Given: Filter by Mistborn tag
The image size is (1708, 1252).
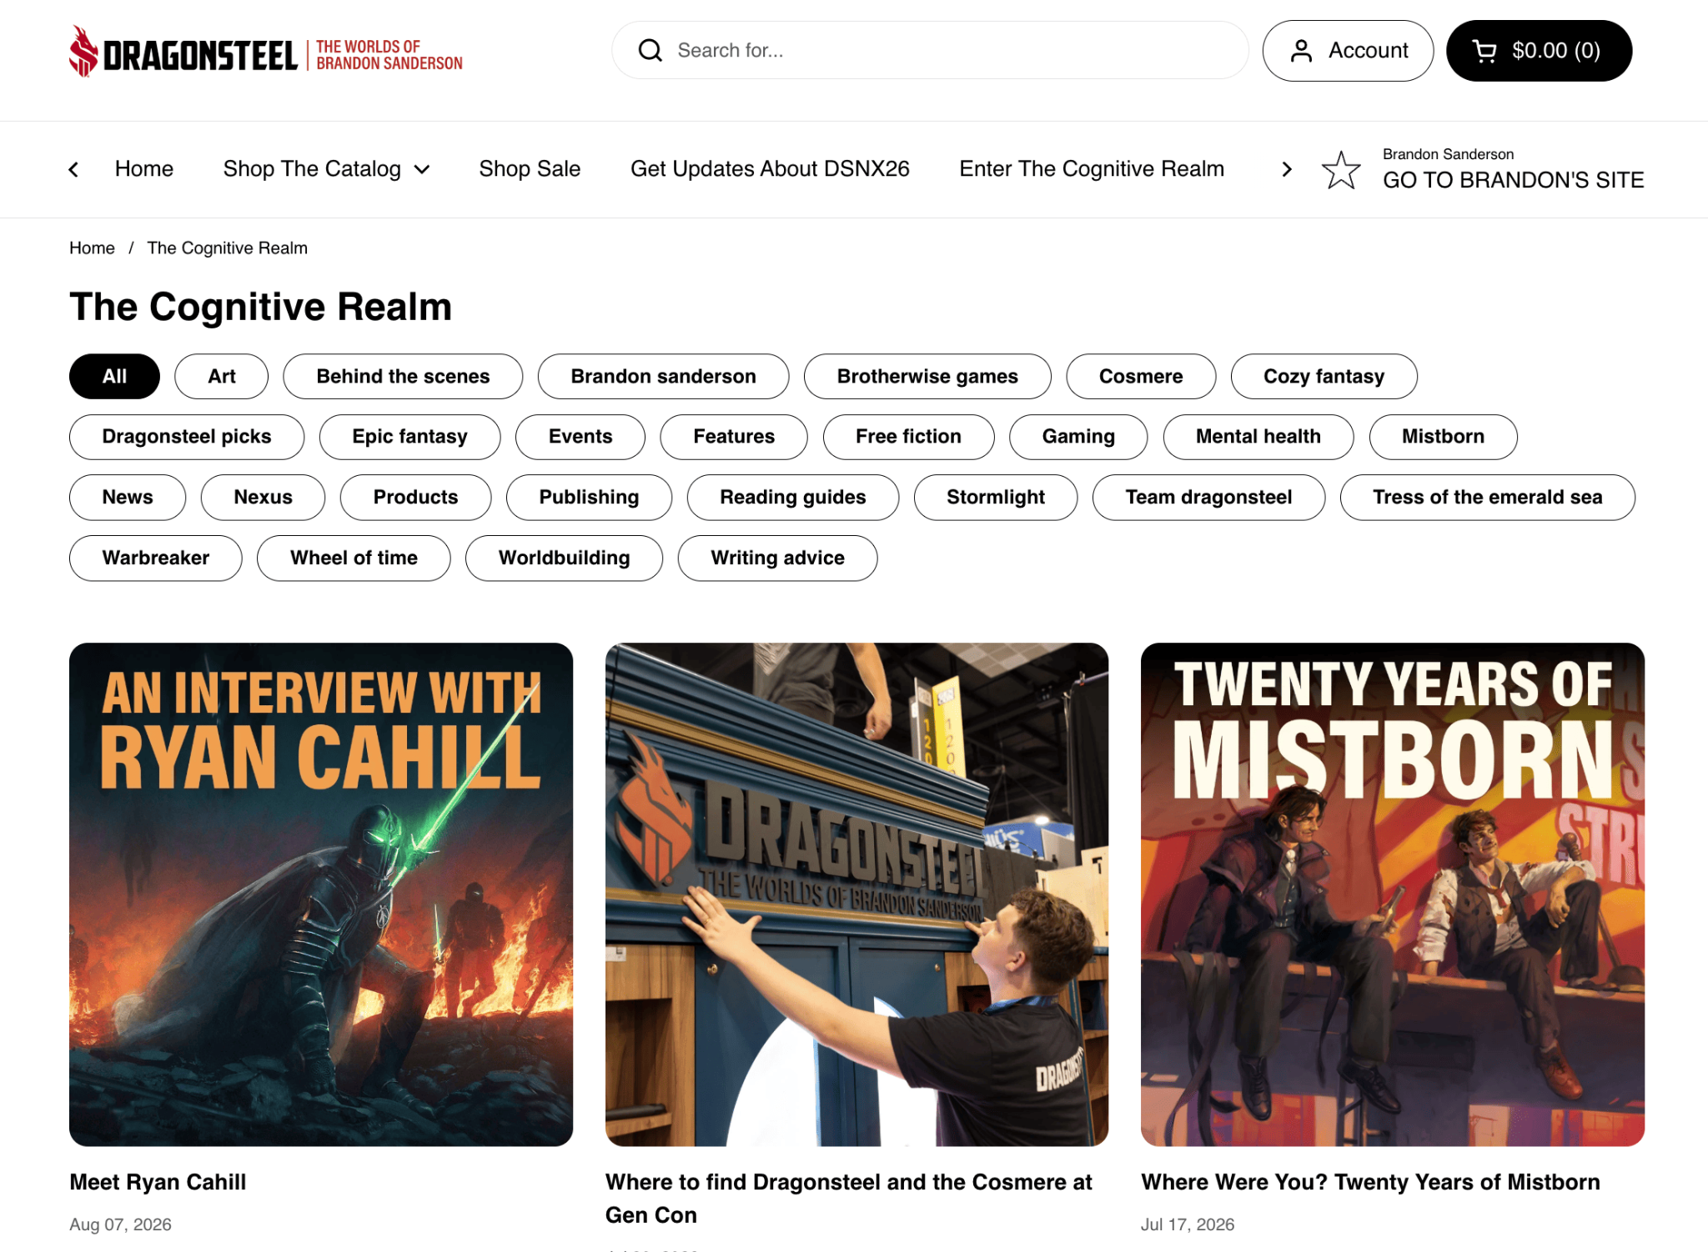Looking at the screenshot, I should pyautogui.click(x=1443, y=437).
